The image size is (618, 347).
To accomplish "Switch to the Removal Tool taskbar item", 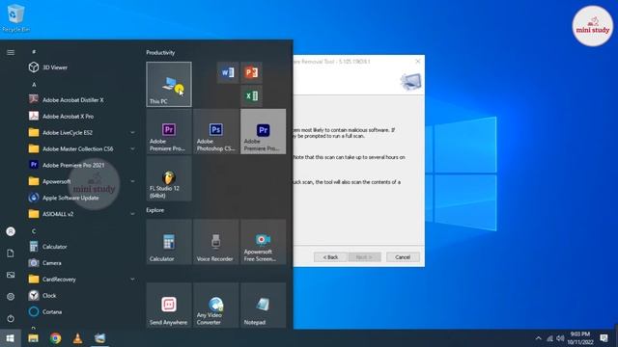I will [x=100, y=338].
